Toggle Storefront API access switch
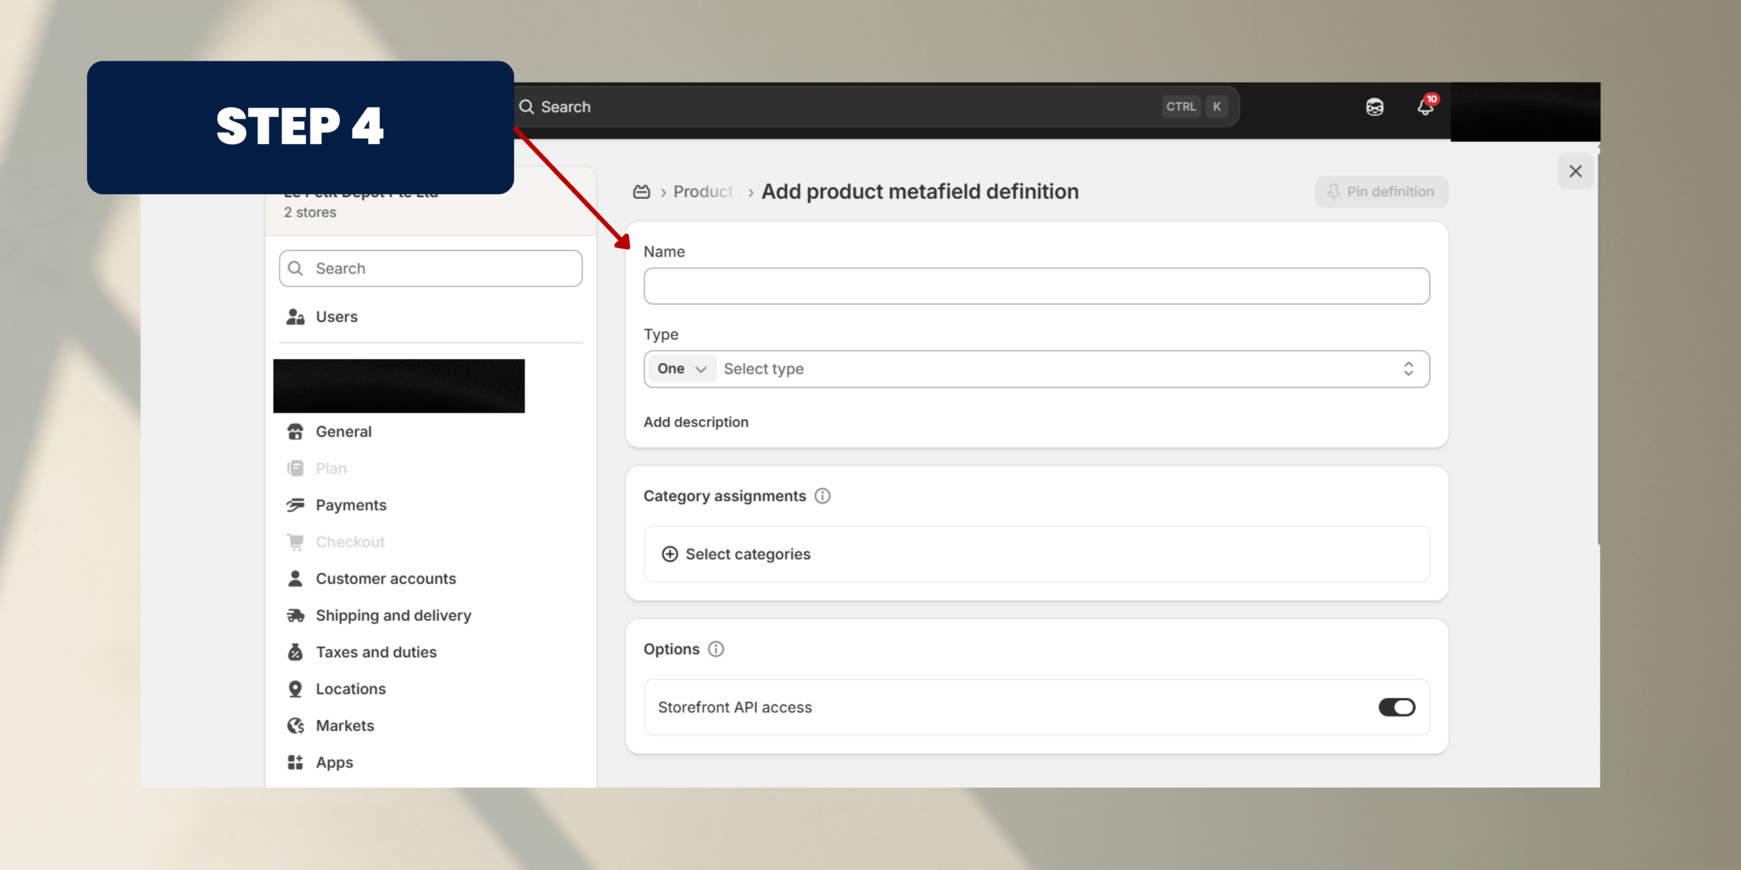The image size is (1741, 870). [x=1396, y=707]
